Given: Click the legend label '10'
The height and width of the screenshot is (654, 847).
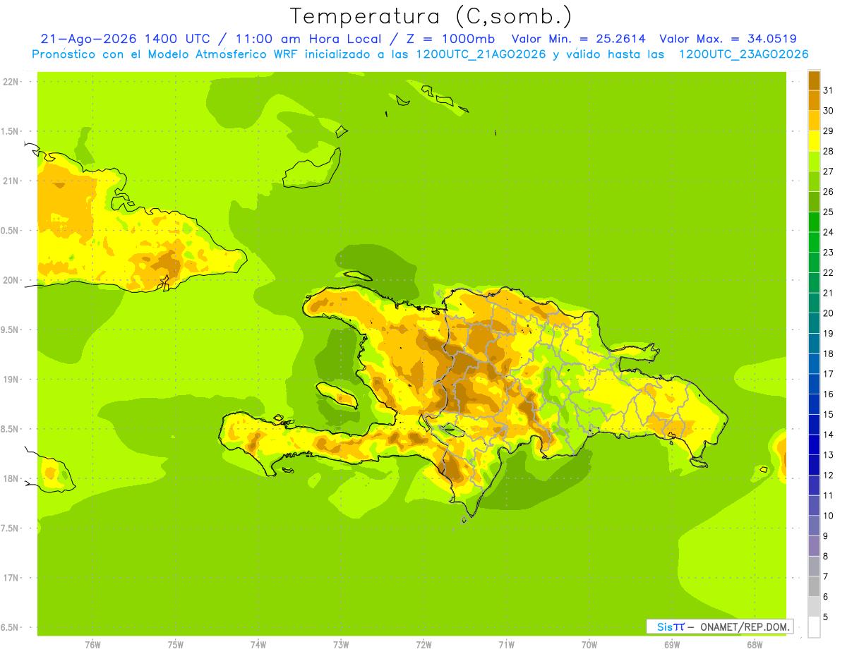Looking at the screenshot, I should point(828,516).
